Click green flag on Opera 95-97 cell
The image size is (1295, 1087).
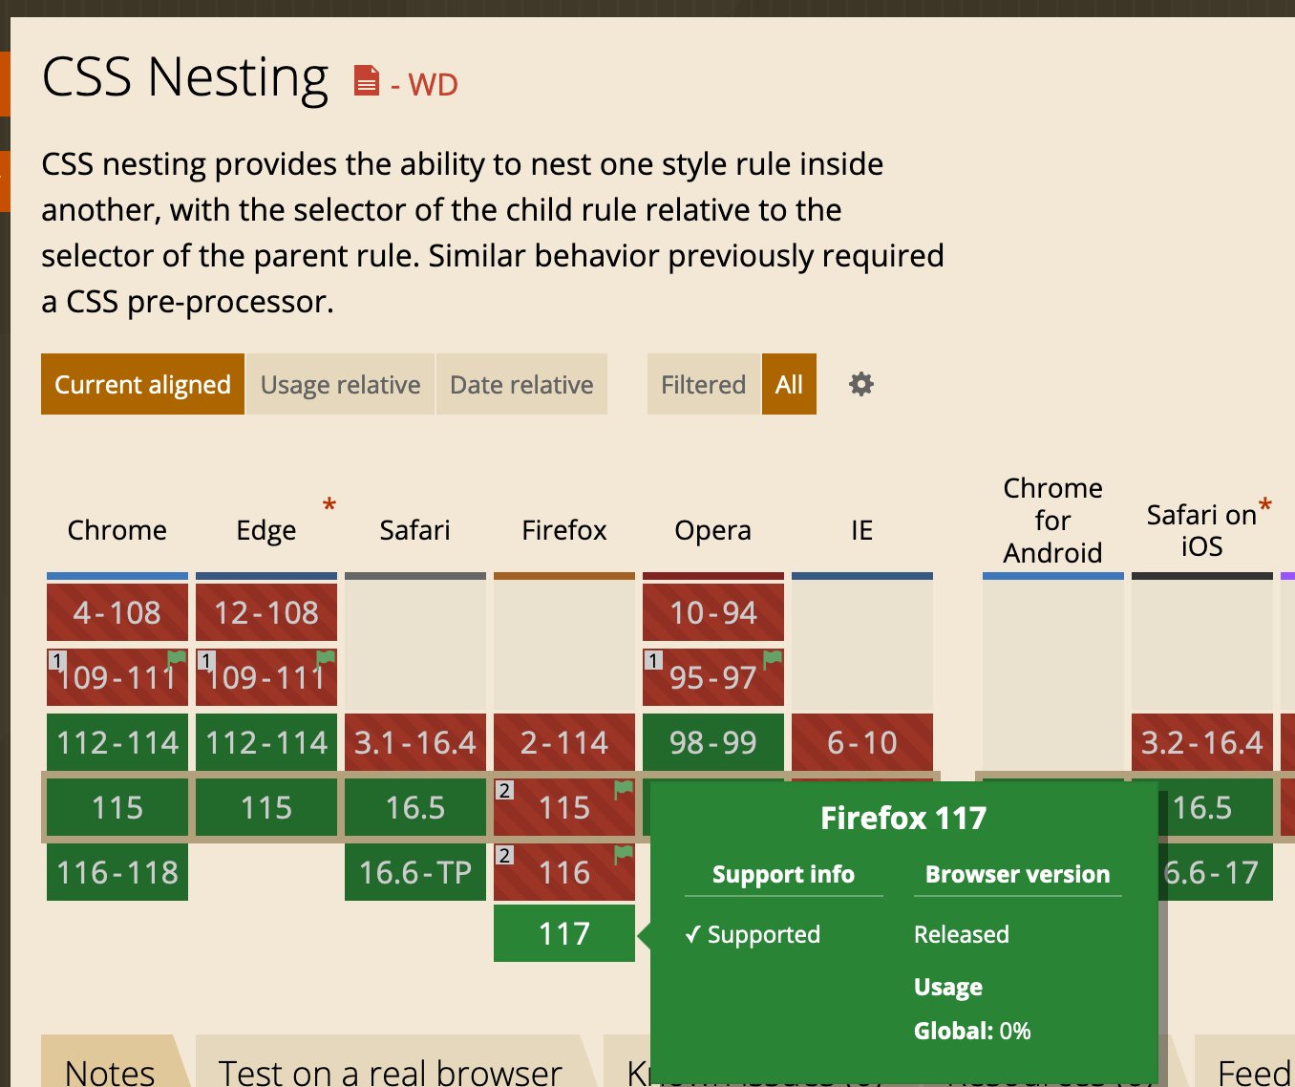(x=773, y=658)
